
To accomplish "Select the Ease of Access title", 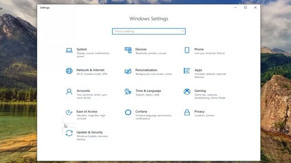I will tap(87, 111).
